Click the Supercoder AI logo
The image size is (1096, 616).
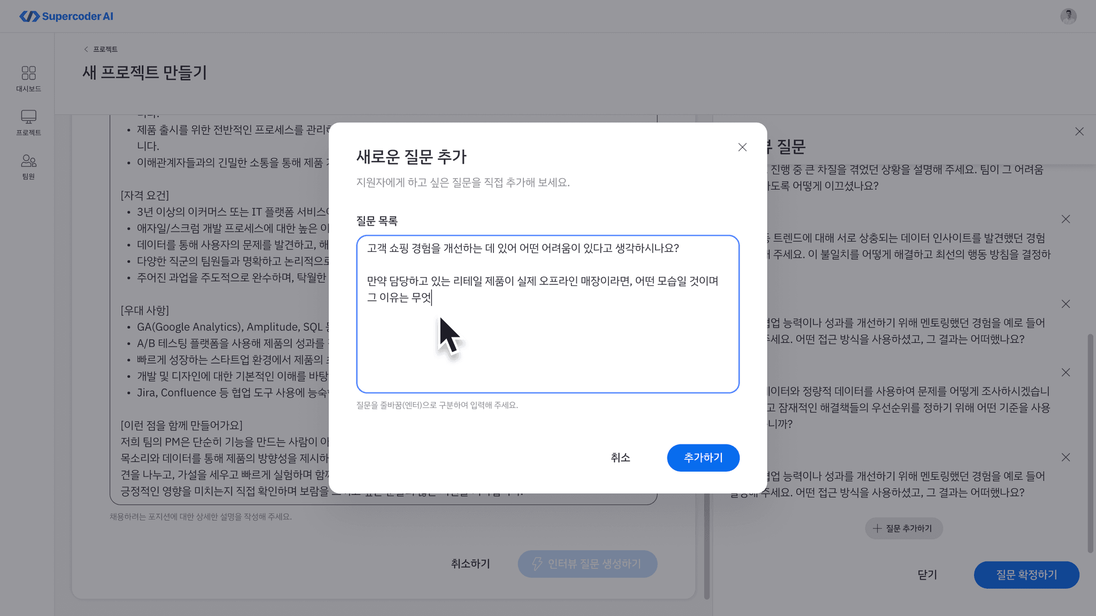pyautogui.click(x=66, y=16)
